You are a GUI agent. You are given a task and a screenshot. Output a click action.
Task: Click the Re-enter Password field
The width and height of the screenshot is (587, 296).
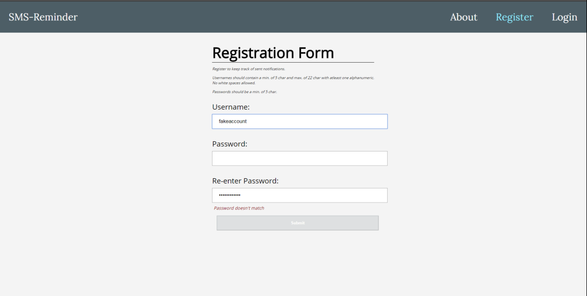tap(300, 195)
